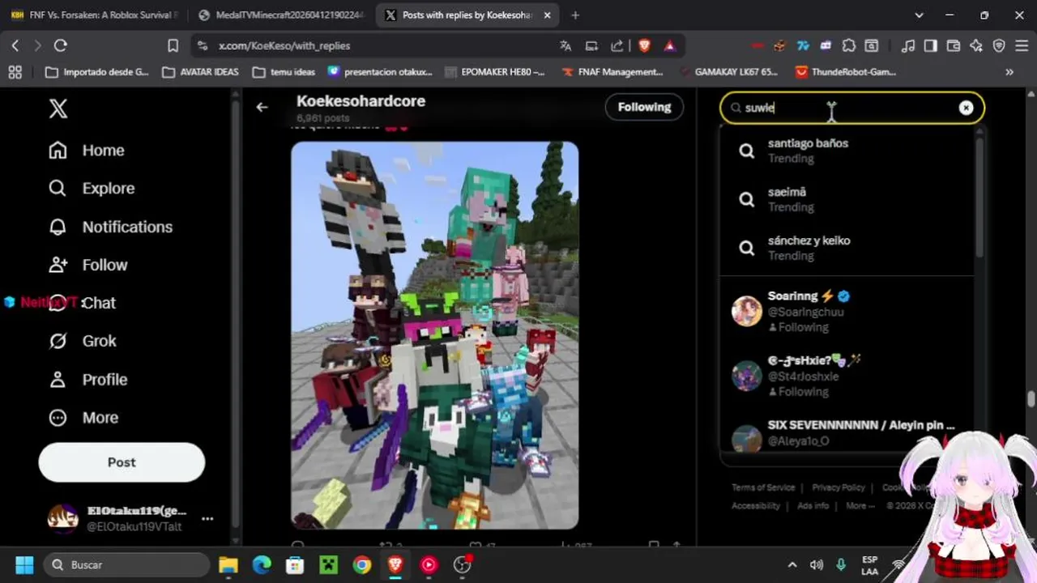Screen dimensions: 1037x583
Task: Switch to the FNF Vs. Forsaken browser tab
Action: coord(94,15)
